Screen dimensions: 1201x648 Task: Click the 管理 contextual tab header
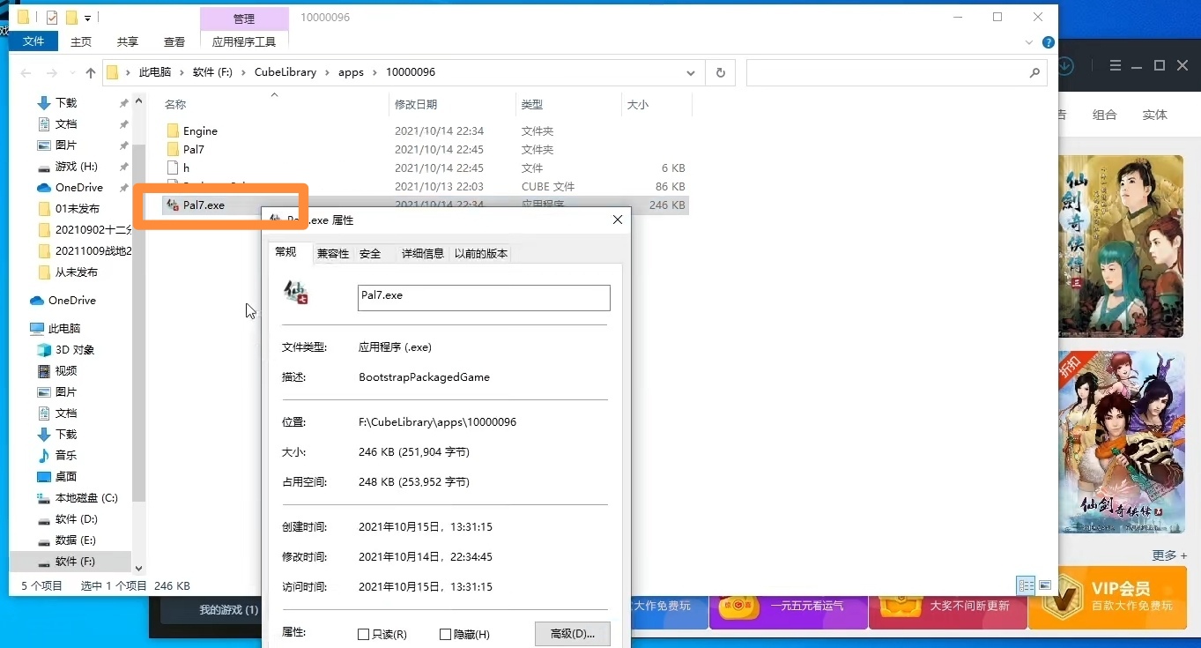(244, 19)
